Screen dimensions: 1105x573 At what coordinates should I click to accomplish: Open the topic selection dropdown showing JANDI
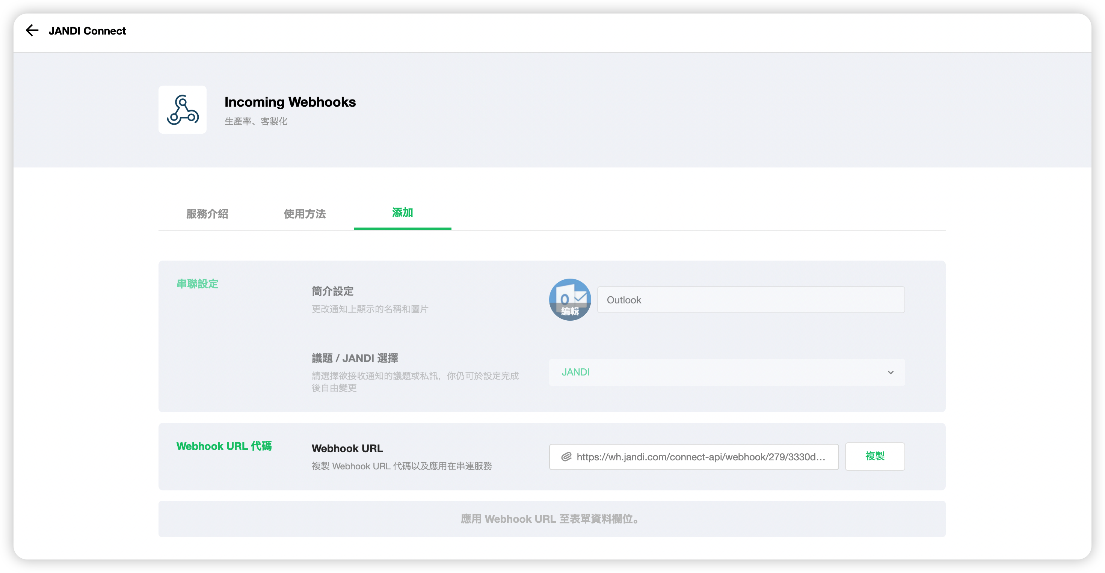coord(726,372)
